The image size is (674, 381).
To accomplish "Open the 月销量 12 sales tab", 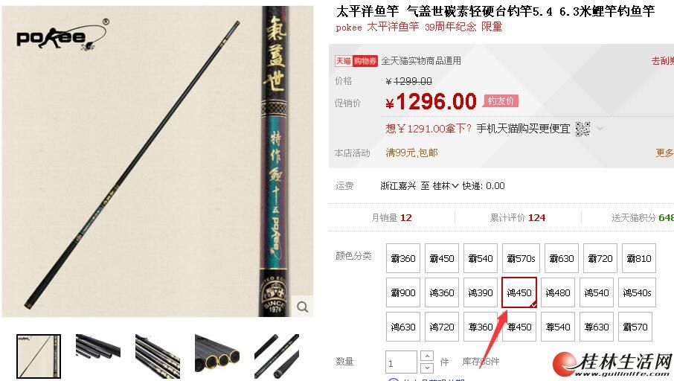I will pos(391,217).
